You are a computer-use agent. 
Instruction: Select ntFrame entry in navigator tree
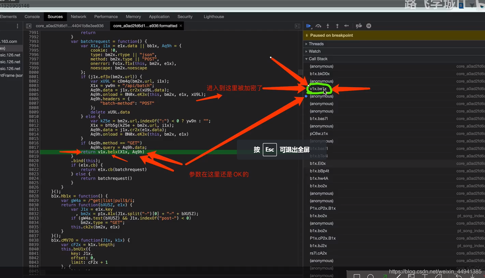(11, 75)
